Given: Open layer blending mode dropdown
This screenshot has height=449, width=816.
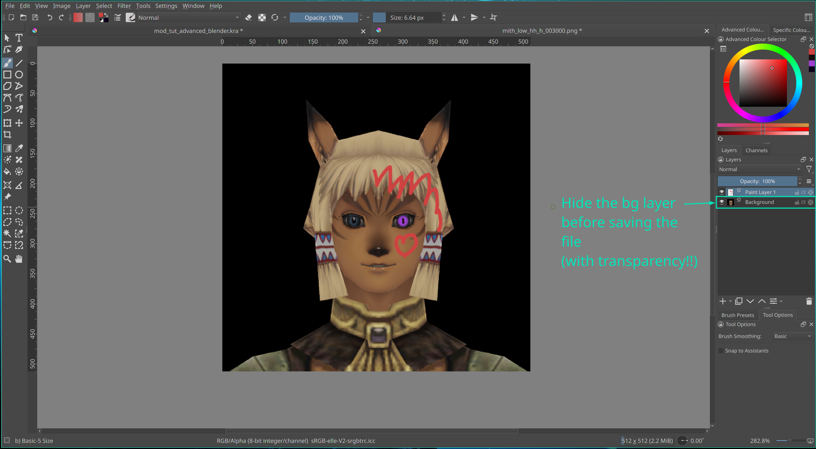Looking at the screenshot, I should click(x=759, y=169).
